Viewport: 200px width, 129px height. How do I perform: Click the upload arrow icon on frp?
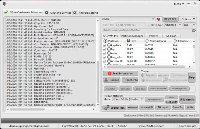click(109, 49)
